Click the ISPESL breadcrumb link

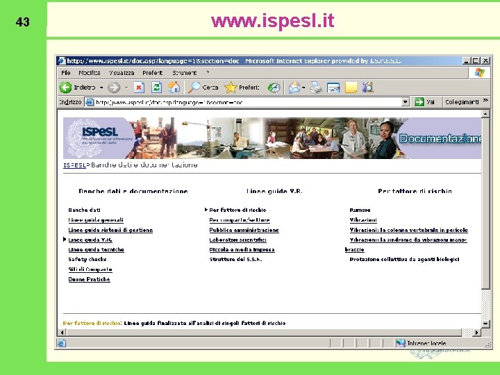[x=74, y=165]
